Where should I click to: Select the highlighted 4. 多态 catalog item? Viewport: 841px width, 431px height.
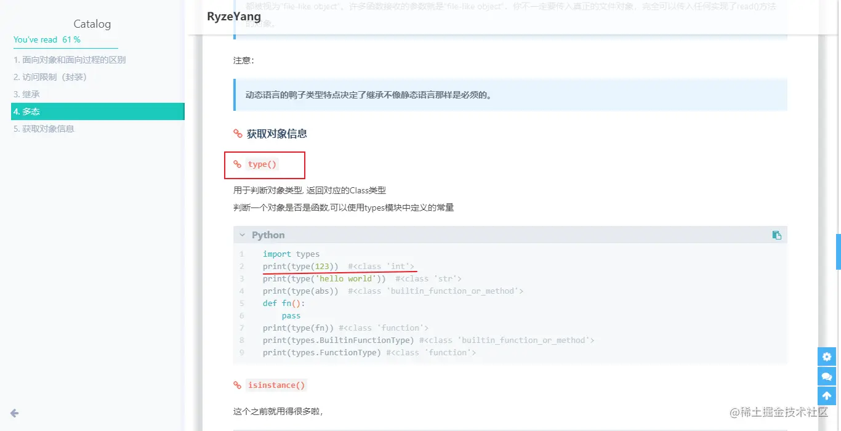[x=98, y=111]
